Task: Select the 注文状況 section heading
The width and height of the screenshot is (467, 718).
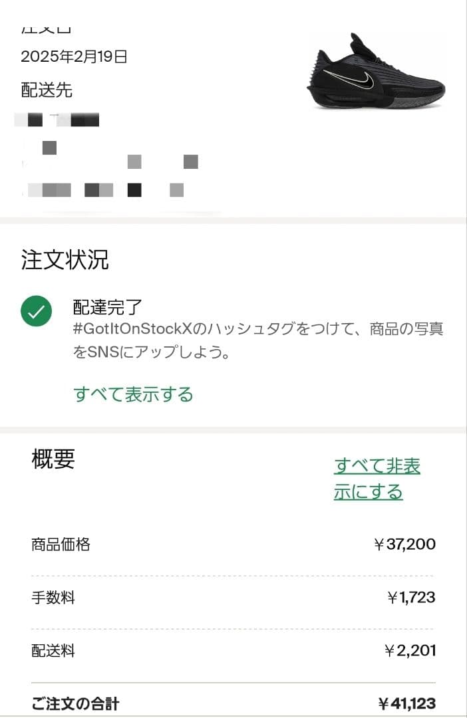Action: (65, 261)
